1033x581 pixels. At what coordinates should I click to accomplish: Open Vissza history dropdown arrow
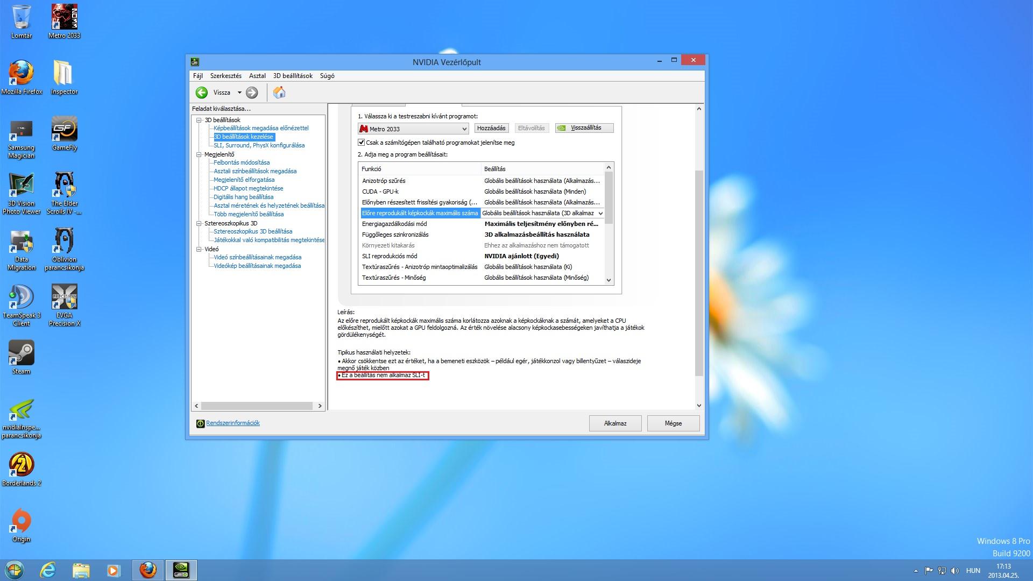point(239,93)
